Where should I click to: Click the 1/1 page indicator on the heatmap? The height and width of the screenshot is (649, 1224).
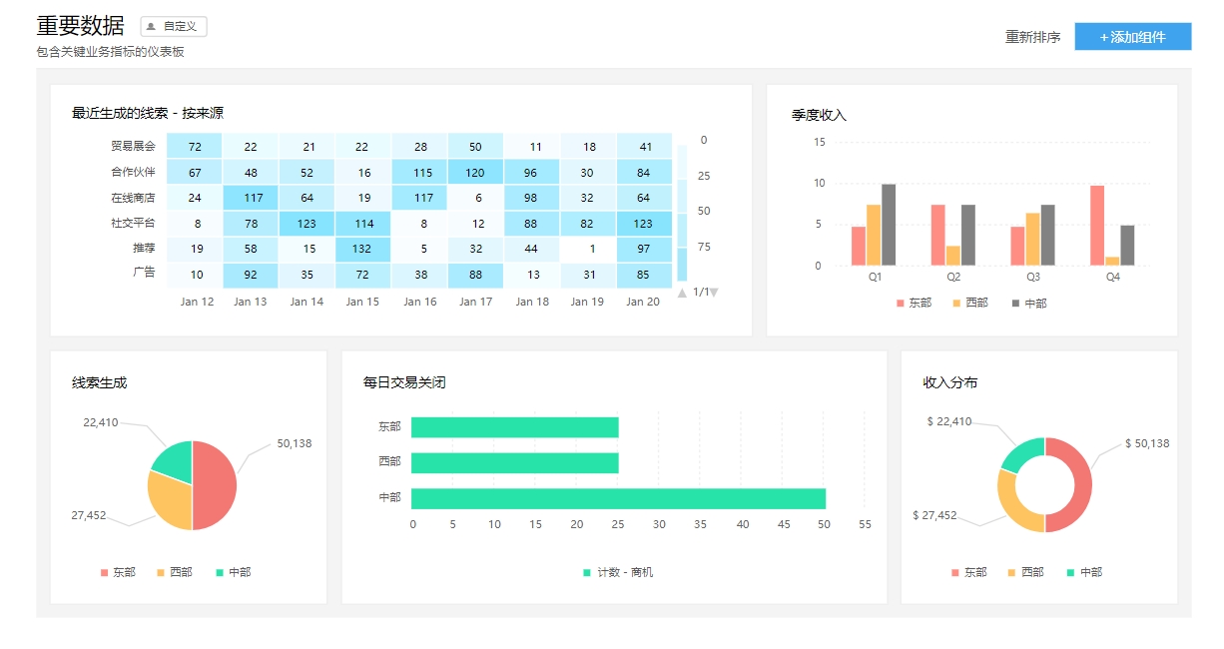[x=699, y=292]
